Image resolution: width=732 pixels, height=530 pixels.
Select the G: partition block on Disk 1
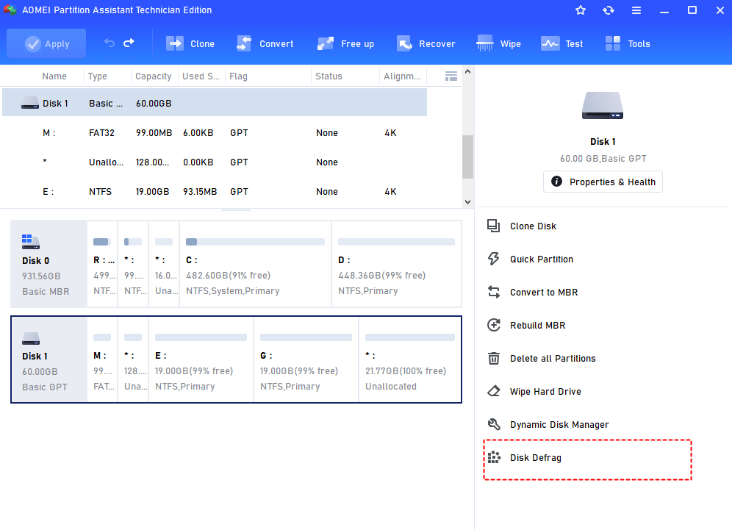click(306, 359)
